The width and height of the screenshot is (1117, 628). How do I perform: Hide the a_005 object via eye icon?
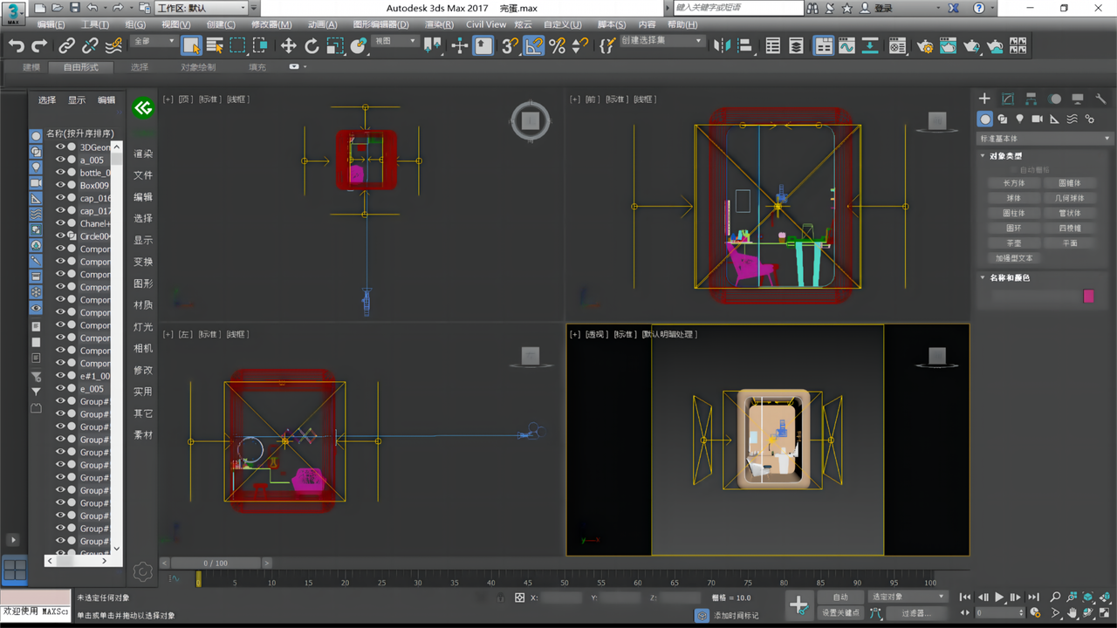[60, 160]
